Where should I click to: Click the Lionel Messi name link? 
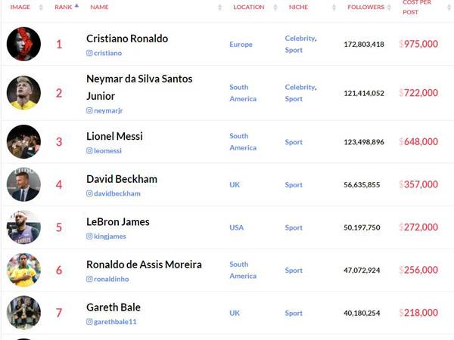114,136
